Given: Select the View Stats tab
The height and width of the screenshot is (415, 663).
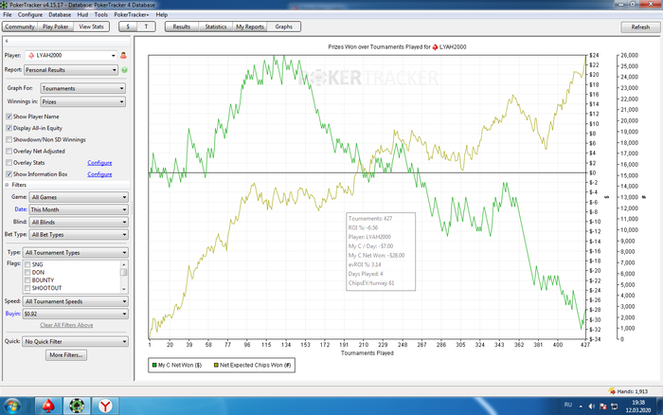Looking at the screenshot, I should point(91,27).
